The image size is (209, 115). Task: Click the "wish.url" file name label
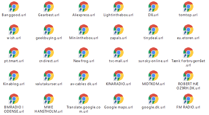point(14,38)
